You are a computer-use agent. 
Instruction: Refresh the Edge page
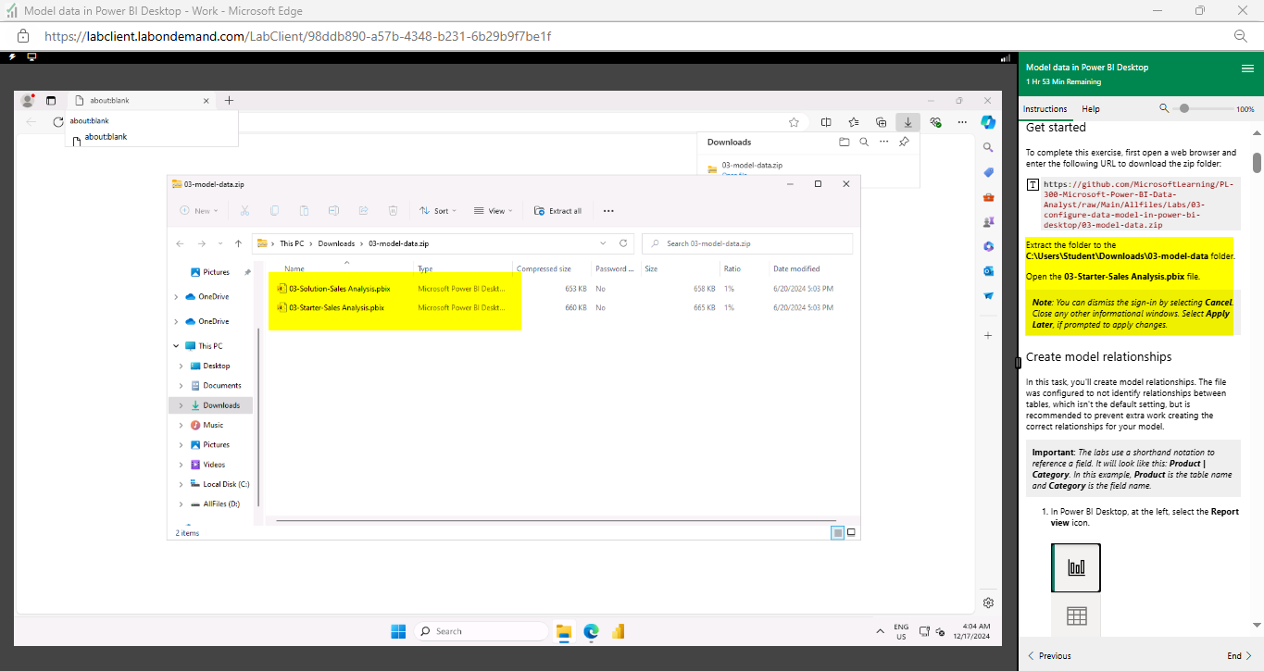(x=57, y=121)
